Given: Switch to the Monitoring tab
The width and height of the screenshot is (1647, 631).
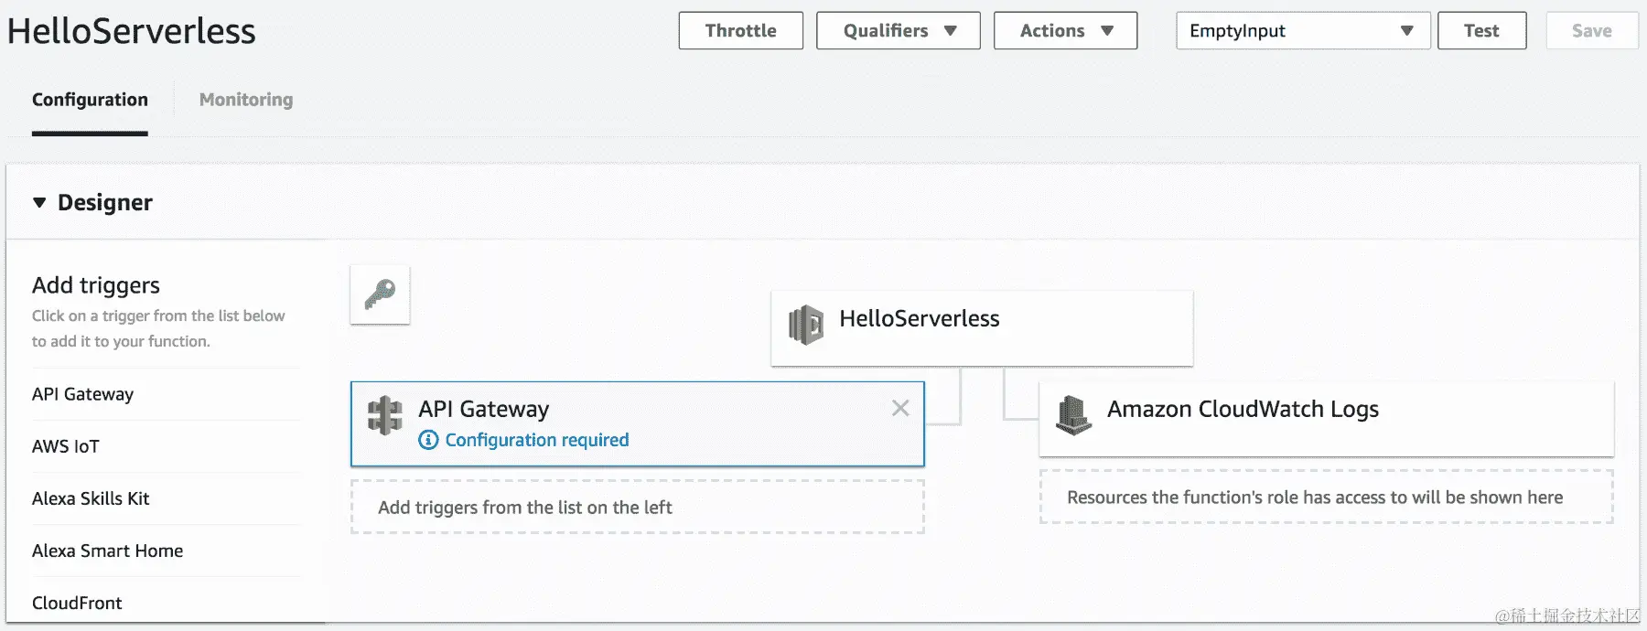Looking at the screenshot, I should tap(246, 100).
